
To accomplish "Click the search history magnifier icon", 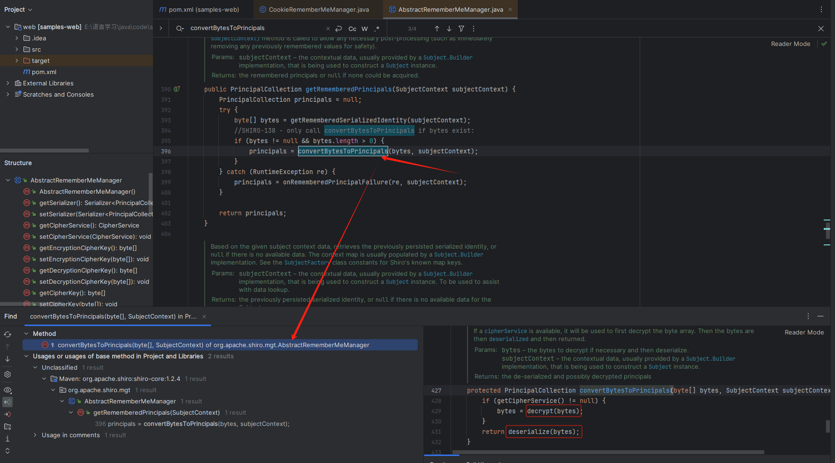I will pos(179,29).
